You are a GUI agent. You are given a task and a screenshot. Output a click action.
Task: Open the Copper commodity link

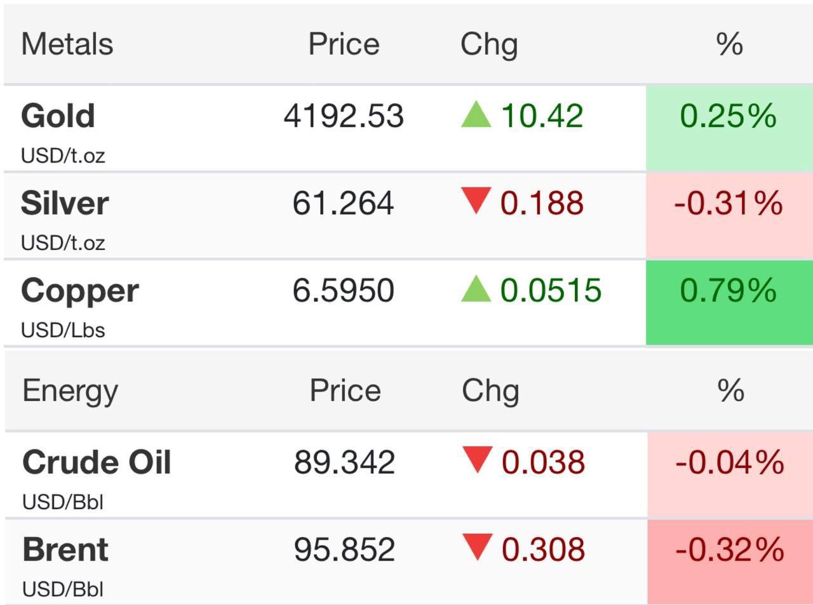[x=80, y=291]
